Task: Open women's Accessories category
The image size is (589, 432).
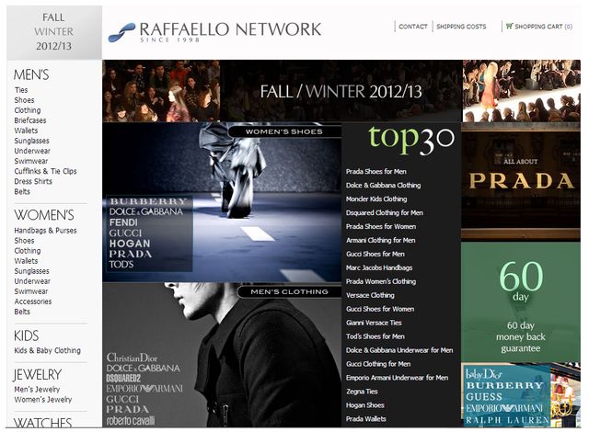Action: [x=33, y=301]
